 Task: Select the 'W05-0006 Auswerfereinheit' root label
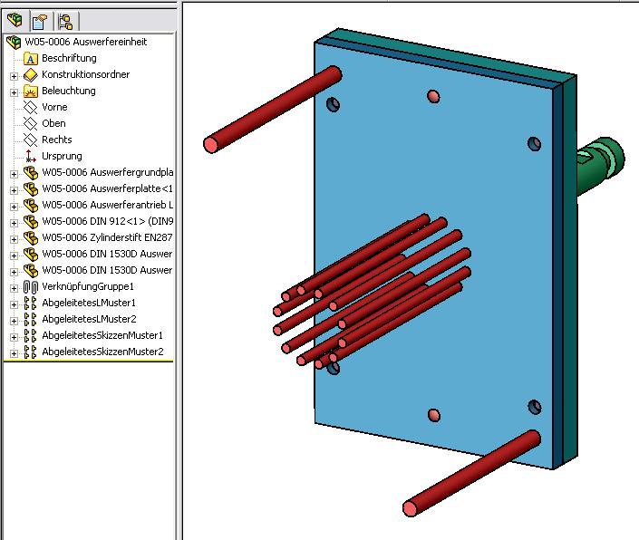[85, 42]
